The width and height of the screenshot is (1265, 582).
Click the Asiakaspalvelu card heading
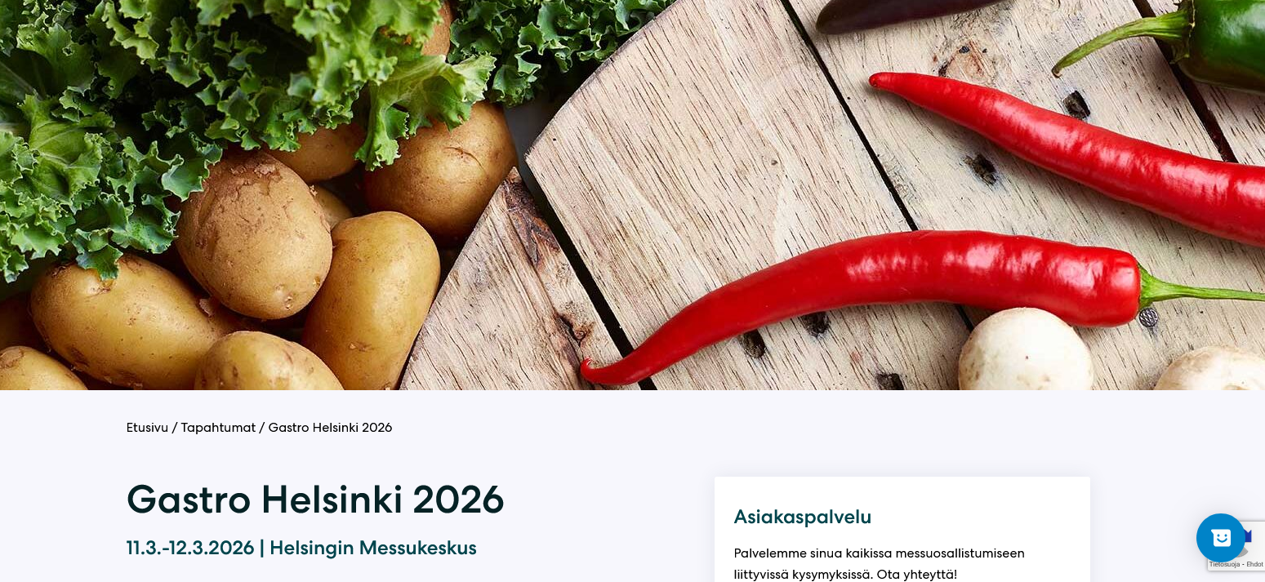pos(803,517)
